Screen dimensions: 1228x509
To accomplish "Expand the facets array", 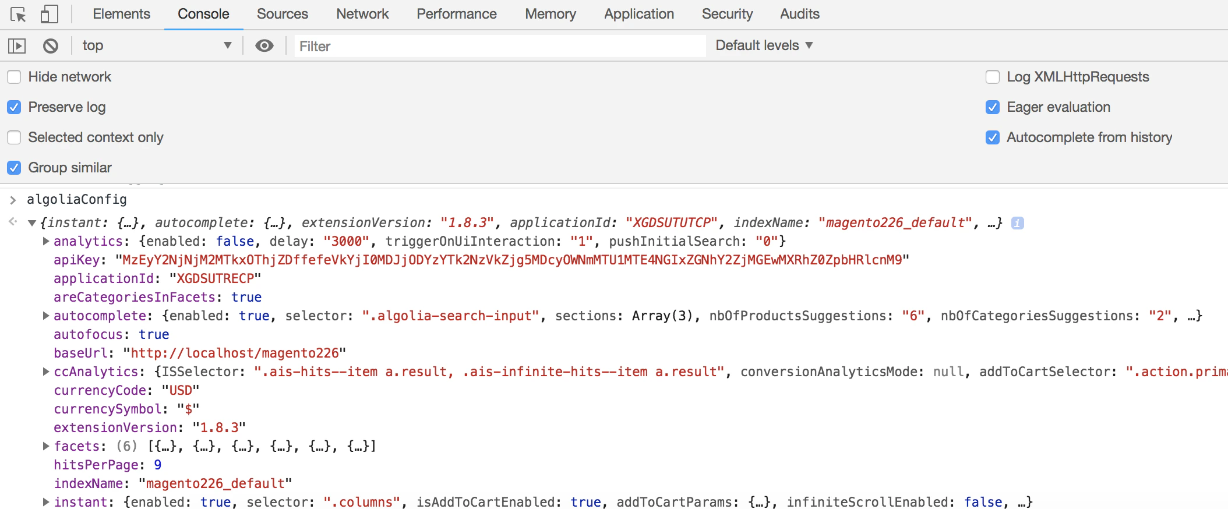I will (x=46, y=446).
